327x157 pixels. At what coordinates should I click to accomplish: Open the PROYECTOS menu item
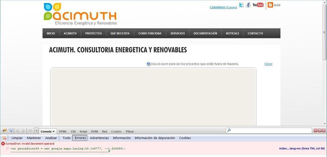(x=93, y=33)
